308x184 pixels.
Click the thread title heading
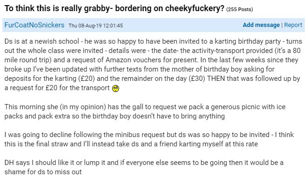coord(114,8)
